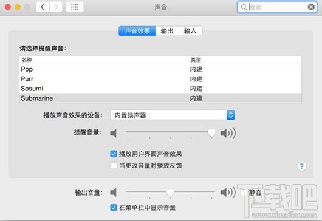The height and width of the screenshot is (221, 322).
Task: Click the 提醒音量 alert volume slider thumb
Action: pos(211,133)
